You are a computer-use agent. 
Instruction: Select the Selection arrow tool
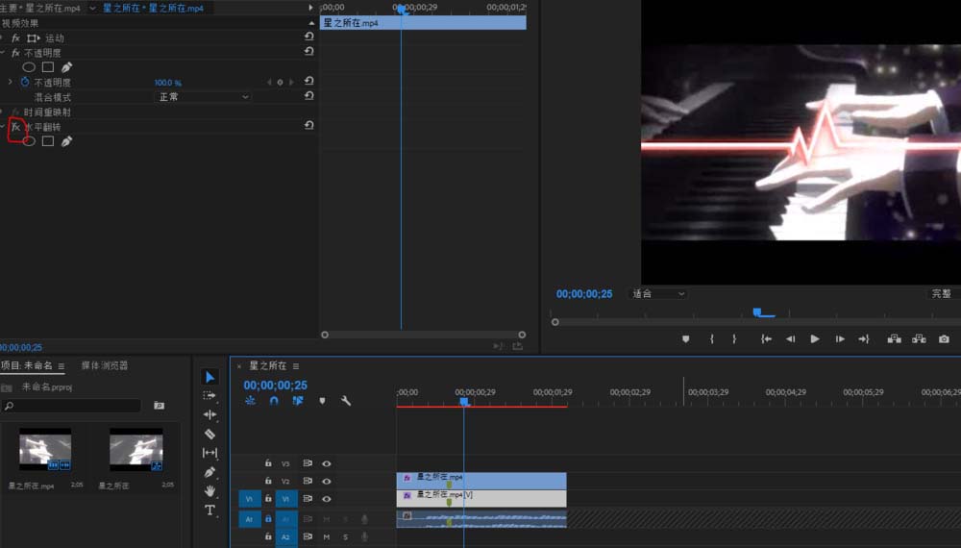click(x=209, y=377)
